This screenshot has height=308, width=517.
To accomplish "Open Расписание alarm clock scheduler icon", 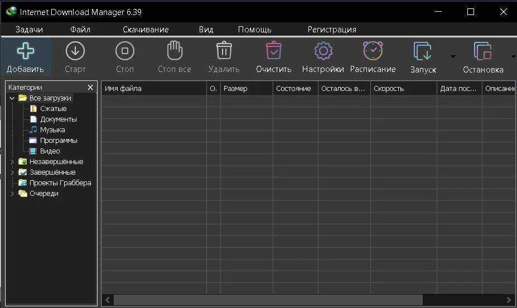I will pos(373,51).
